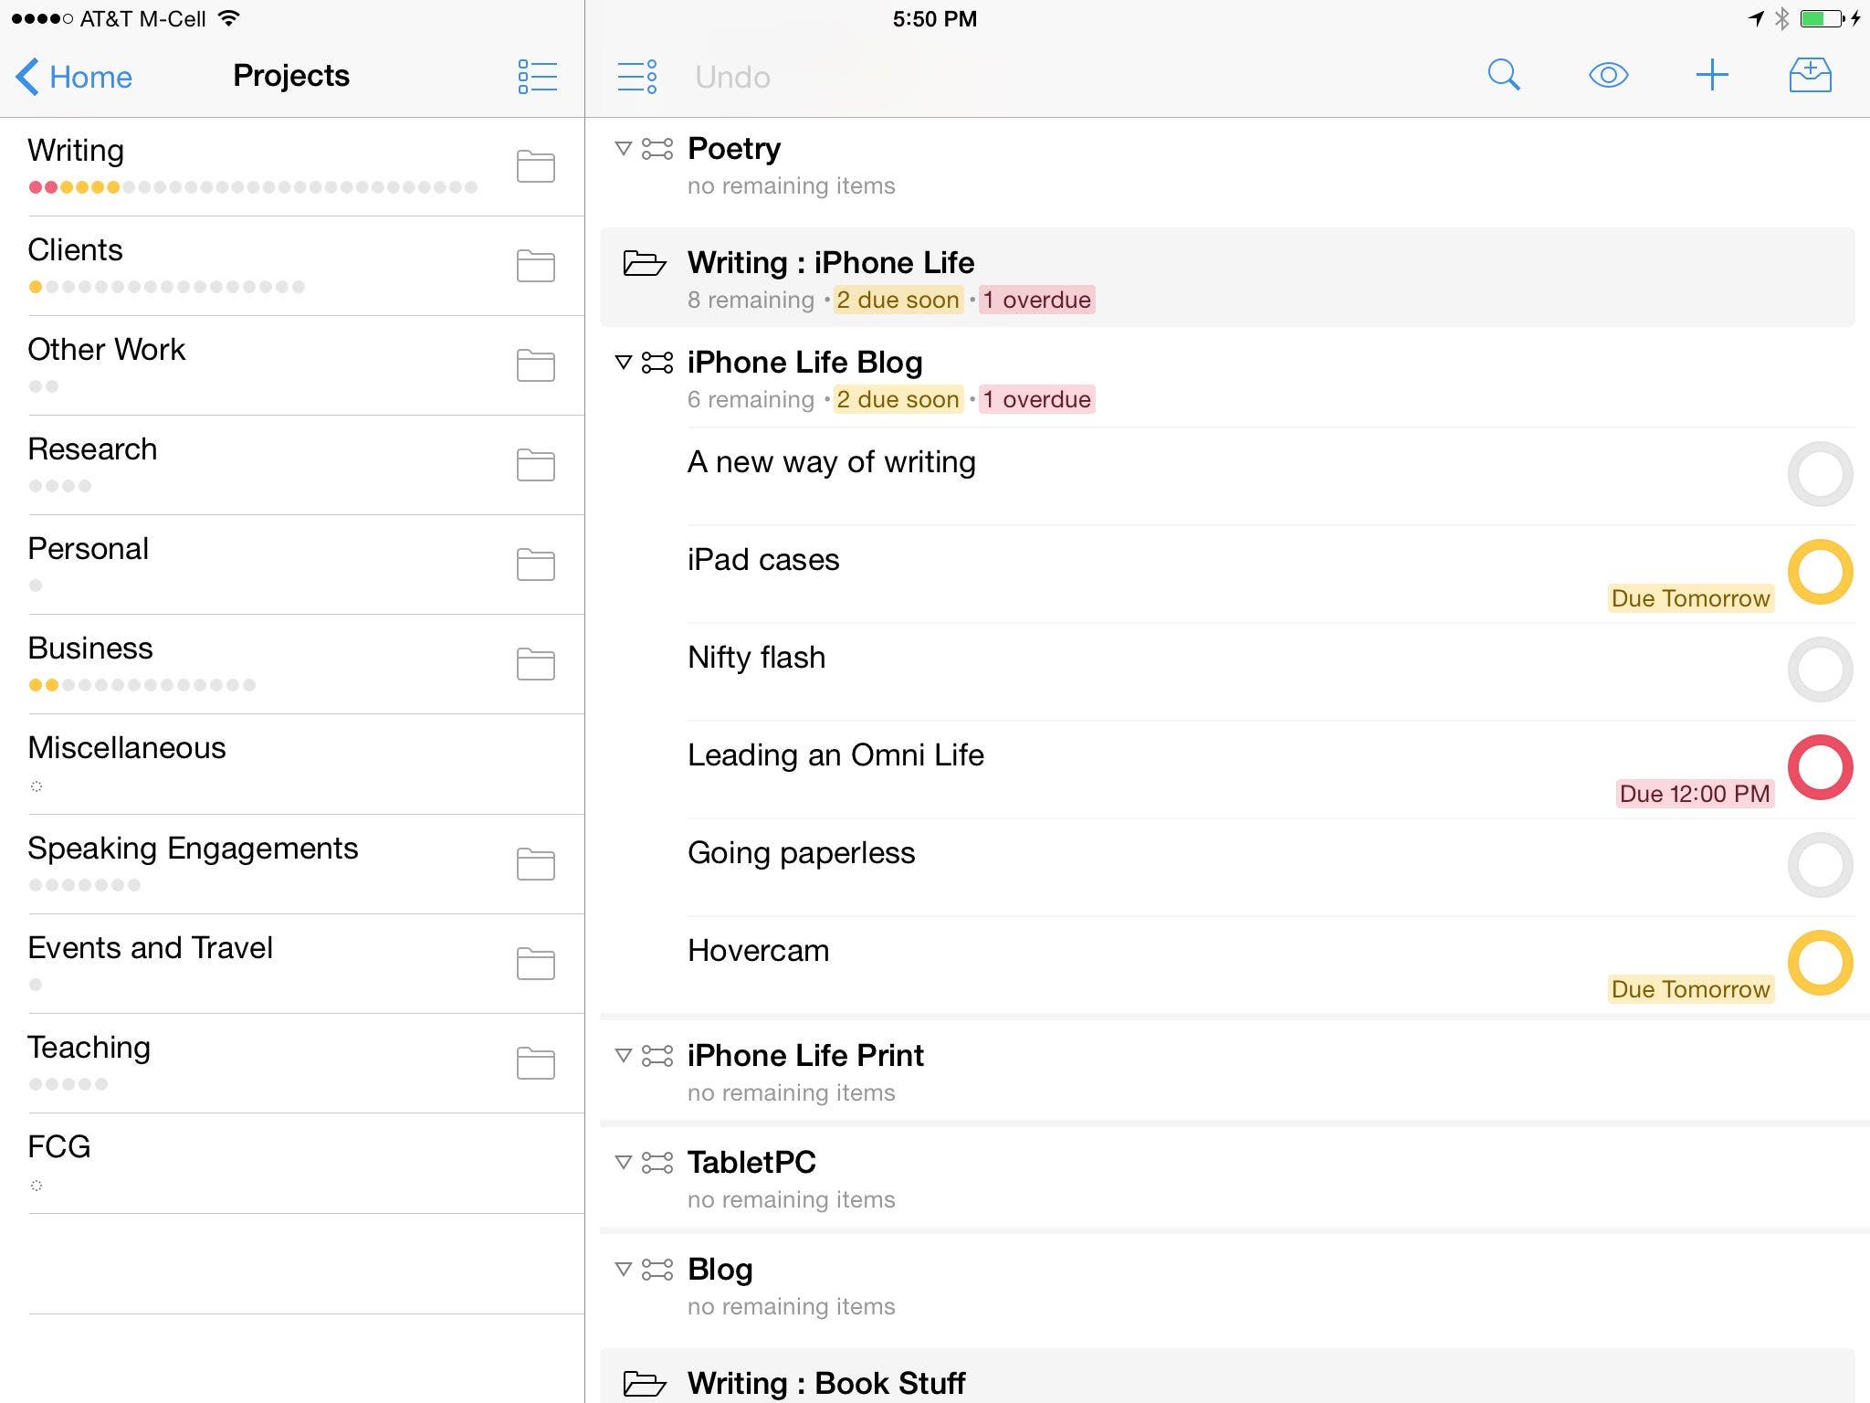Open the Poetry project title

tap(734, 148)
